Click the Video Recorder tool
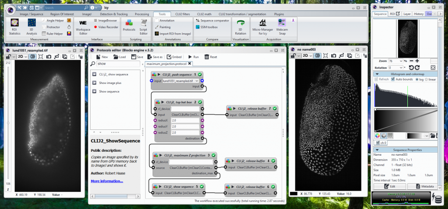The width and height of the screenshot is (448, 209). (x=105, y=27)
